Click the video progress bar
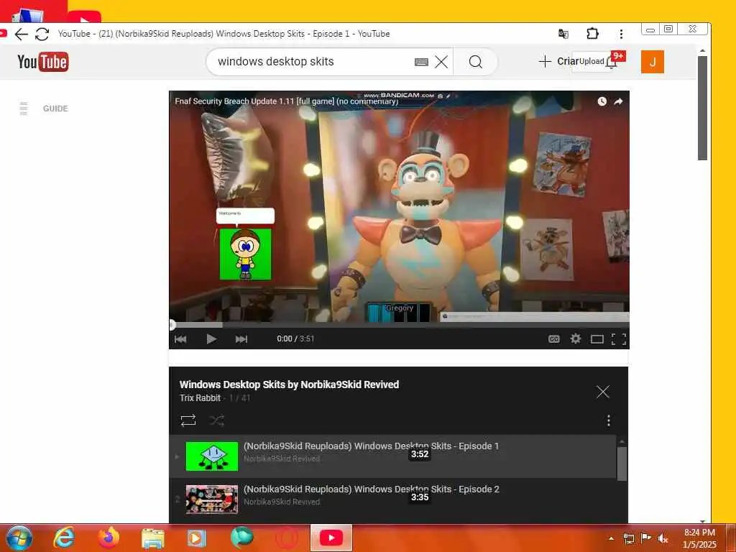 point(399,324)
